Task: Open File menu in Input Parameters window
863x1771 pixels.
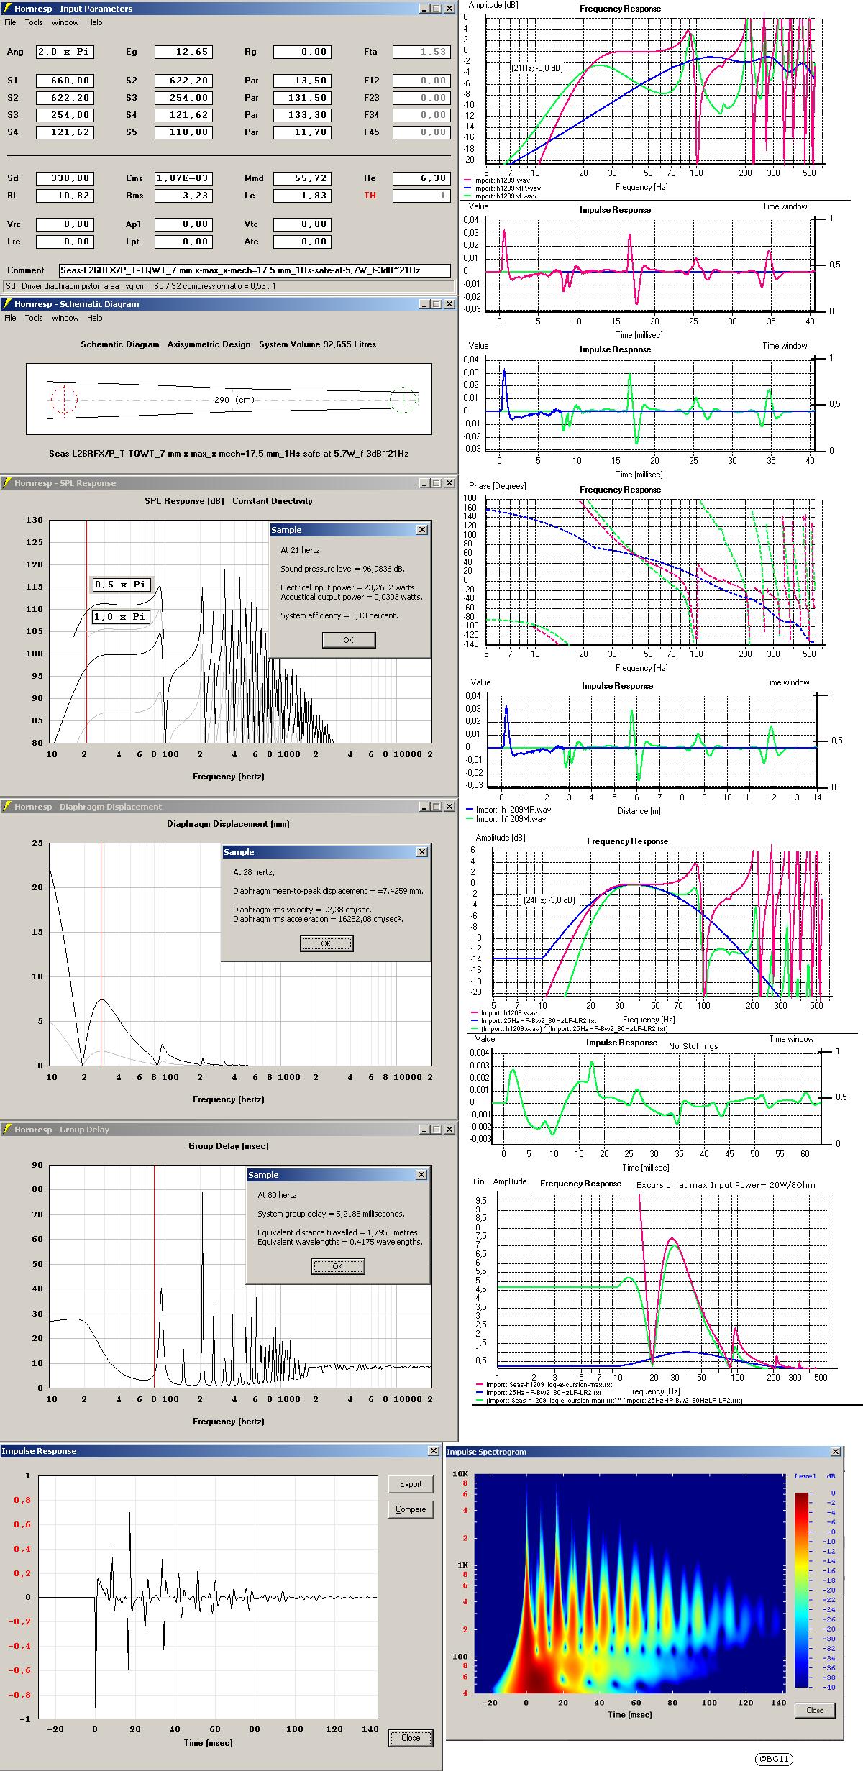Action: click(10, 22)
